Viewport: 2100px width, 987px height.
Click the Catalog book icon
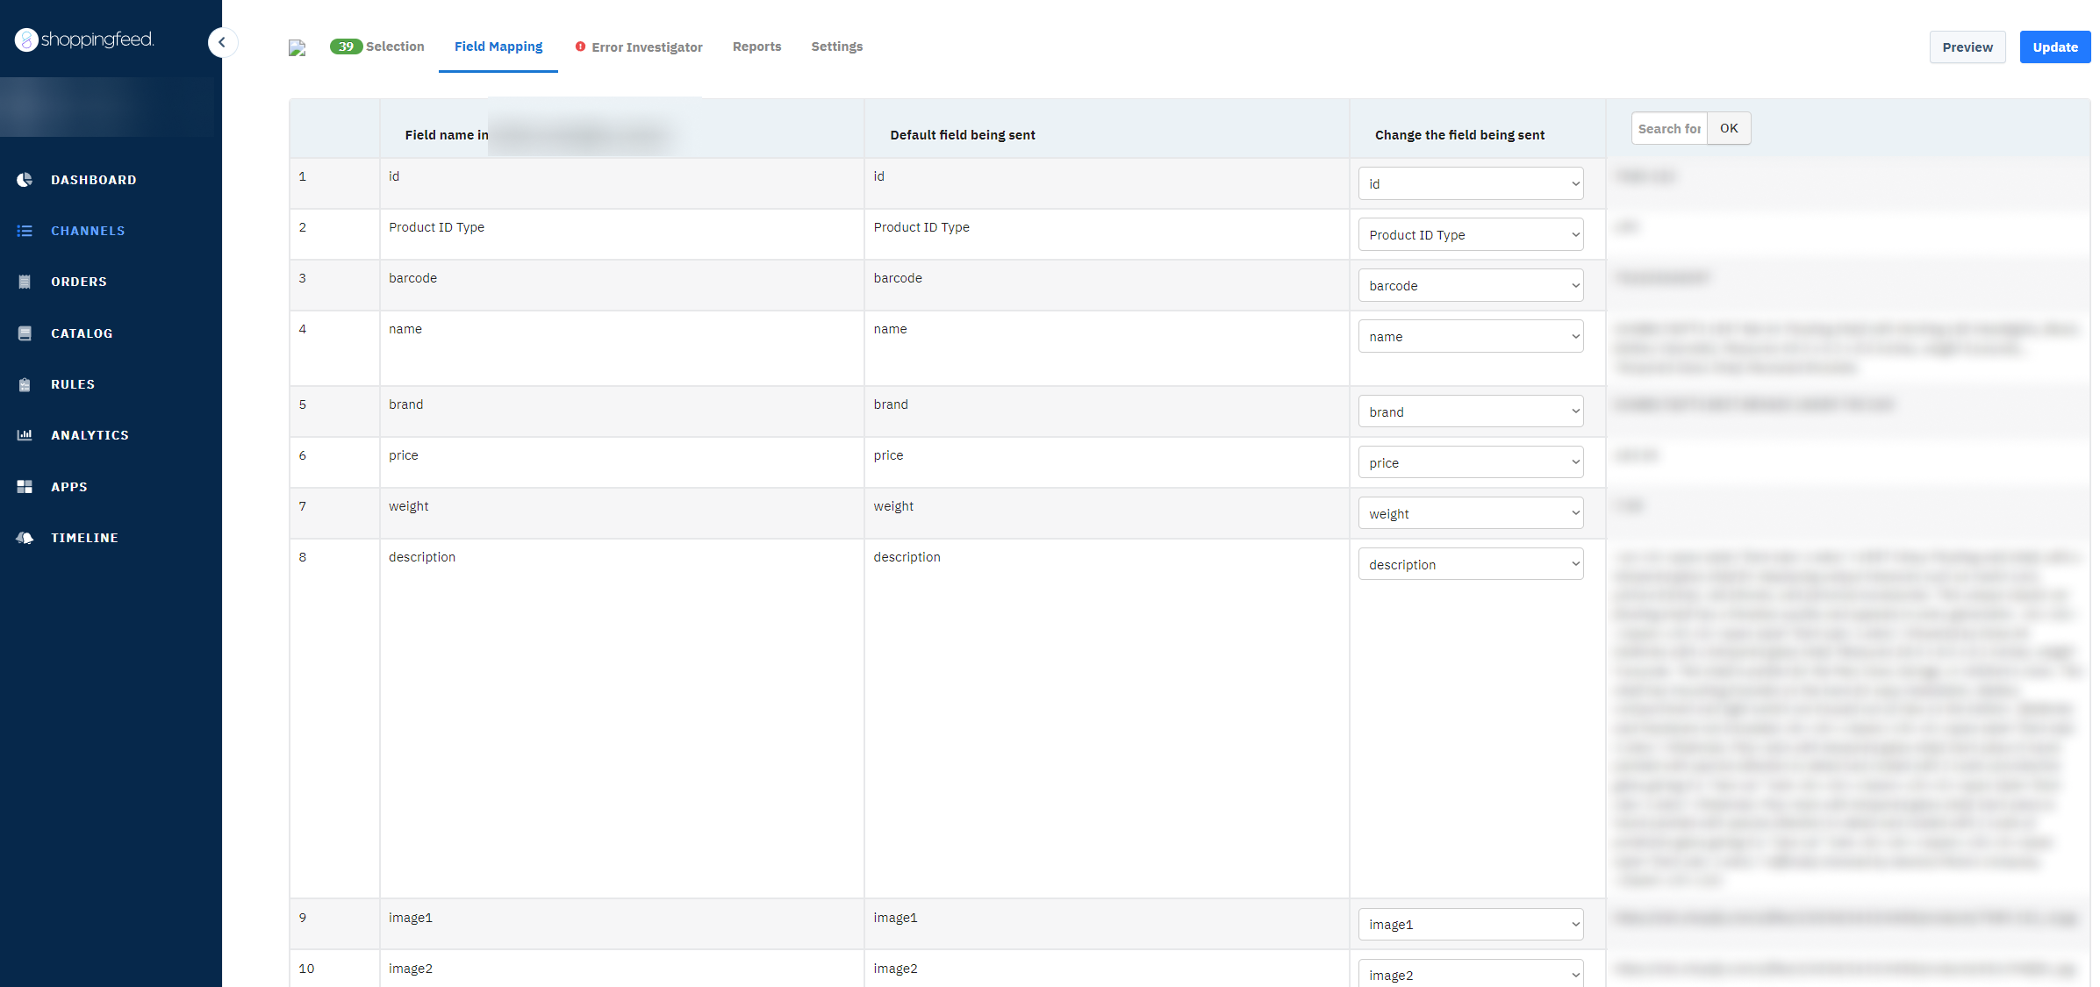coord(25,333)
